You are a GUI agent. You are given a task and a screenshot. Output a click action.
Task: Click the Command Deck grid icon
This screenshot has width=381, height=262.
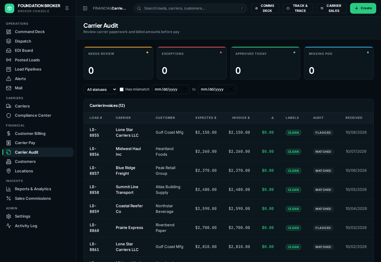tap(9, 32)
